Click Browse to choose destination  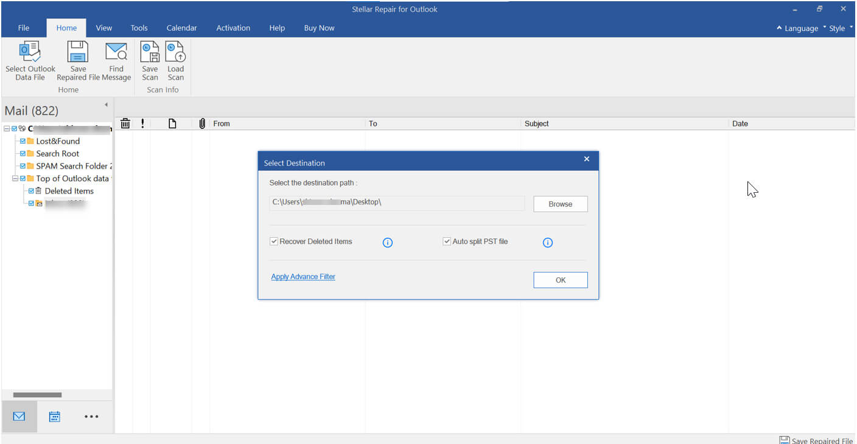(561, 204)
